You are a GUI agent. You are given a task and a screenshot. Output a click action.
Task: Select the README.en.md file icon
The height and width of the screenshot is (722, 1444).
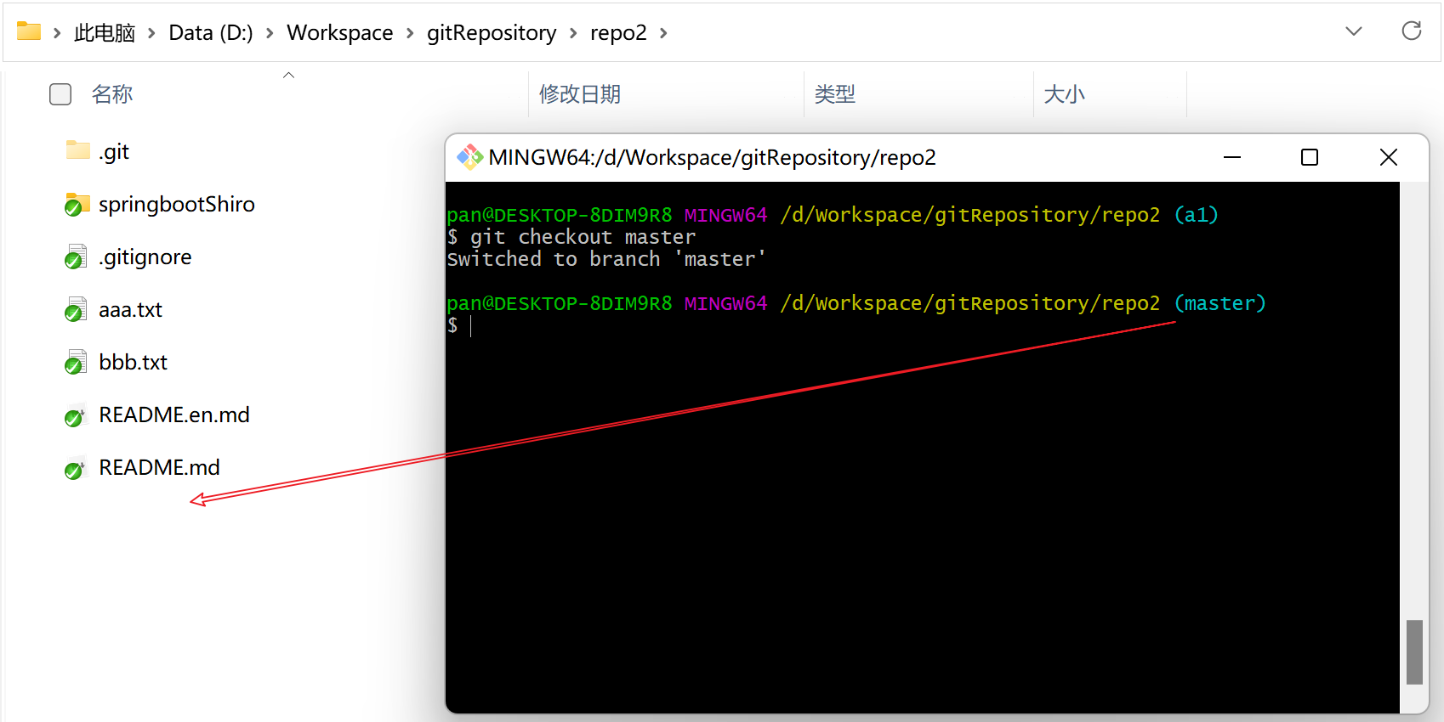click(76, 415)
